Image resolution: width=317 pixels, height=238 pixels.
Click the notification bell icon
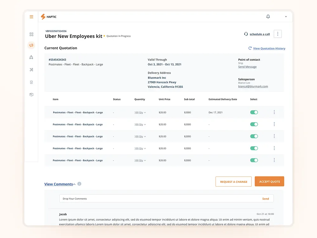[268, 17]
